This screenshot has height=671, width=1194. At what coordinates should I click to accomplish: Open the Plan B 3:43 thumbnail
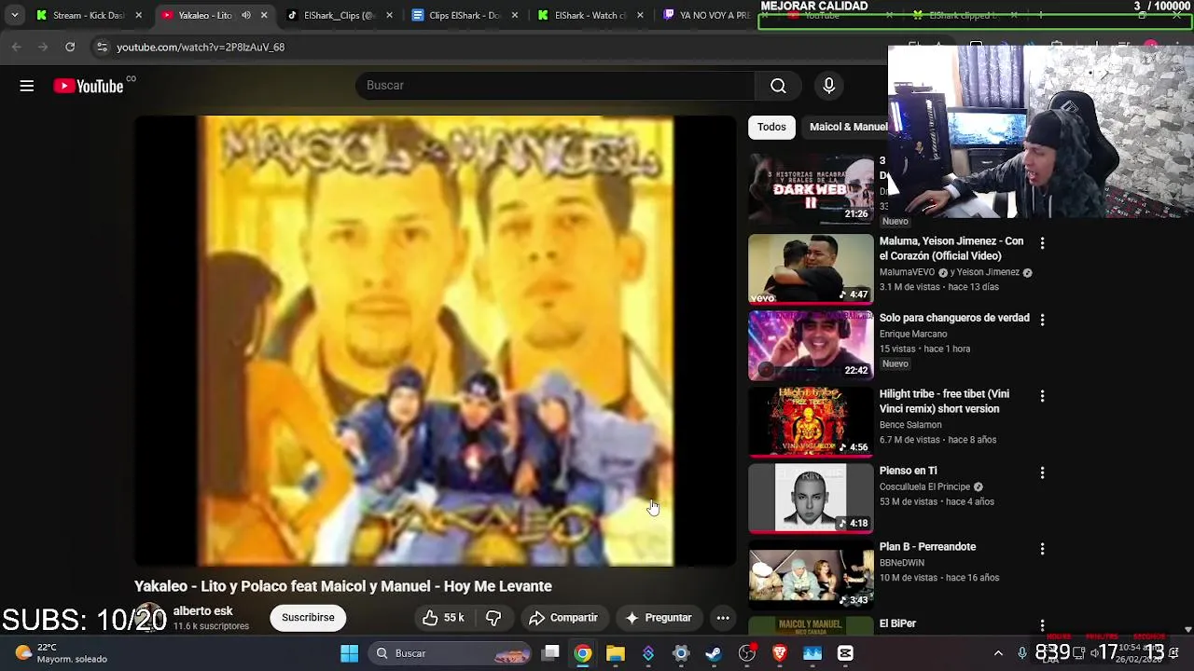pyautogui.click(x=811, y=574)
